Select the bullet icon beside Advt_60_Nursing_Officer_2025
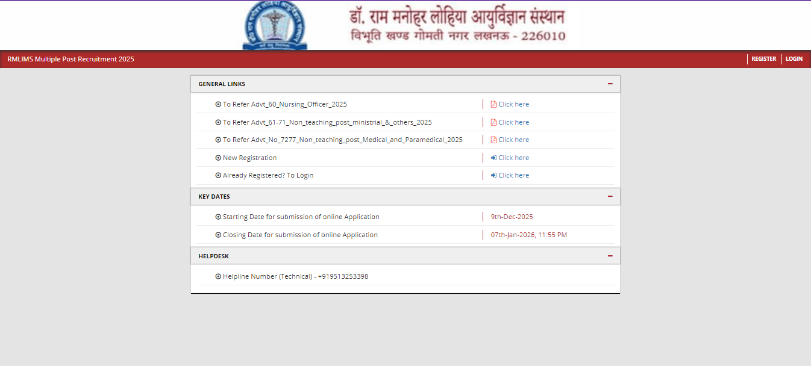Viewport: 811px width, 366px height. [x=218, y=104]
